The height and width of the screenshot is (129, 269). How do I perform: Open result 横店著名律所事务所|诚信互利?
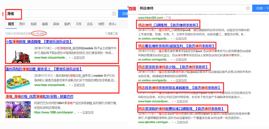(x=176, y=46)
